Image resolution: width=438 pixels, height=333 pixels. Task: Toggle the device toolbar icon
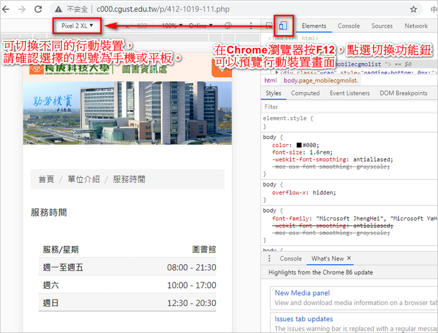click(283, 26)
